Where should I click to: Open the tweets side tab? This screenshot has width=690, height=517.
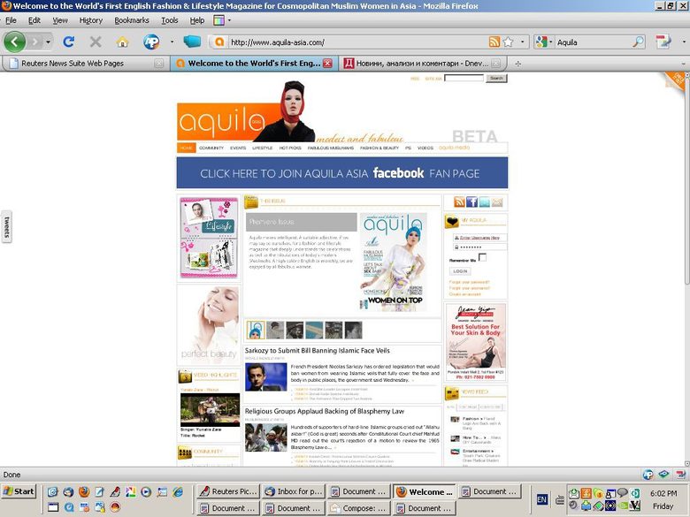(6, 227)
